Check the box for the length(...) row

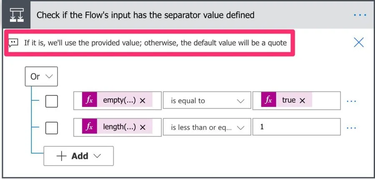coord(51,127)
